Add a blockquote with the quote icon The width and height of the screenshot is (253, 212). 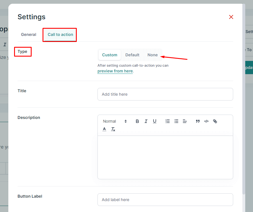pyautogui.click(x=198, y=121)
